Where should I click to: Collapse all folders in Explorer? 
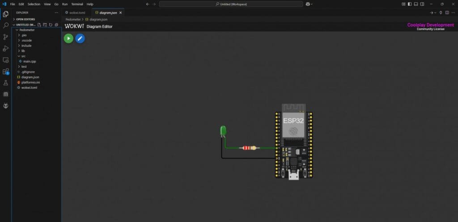pos(56,25)
